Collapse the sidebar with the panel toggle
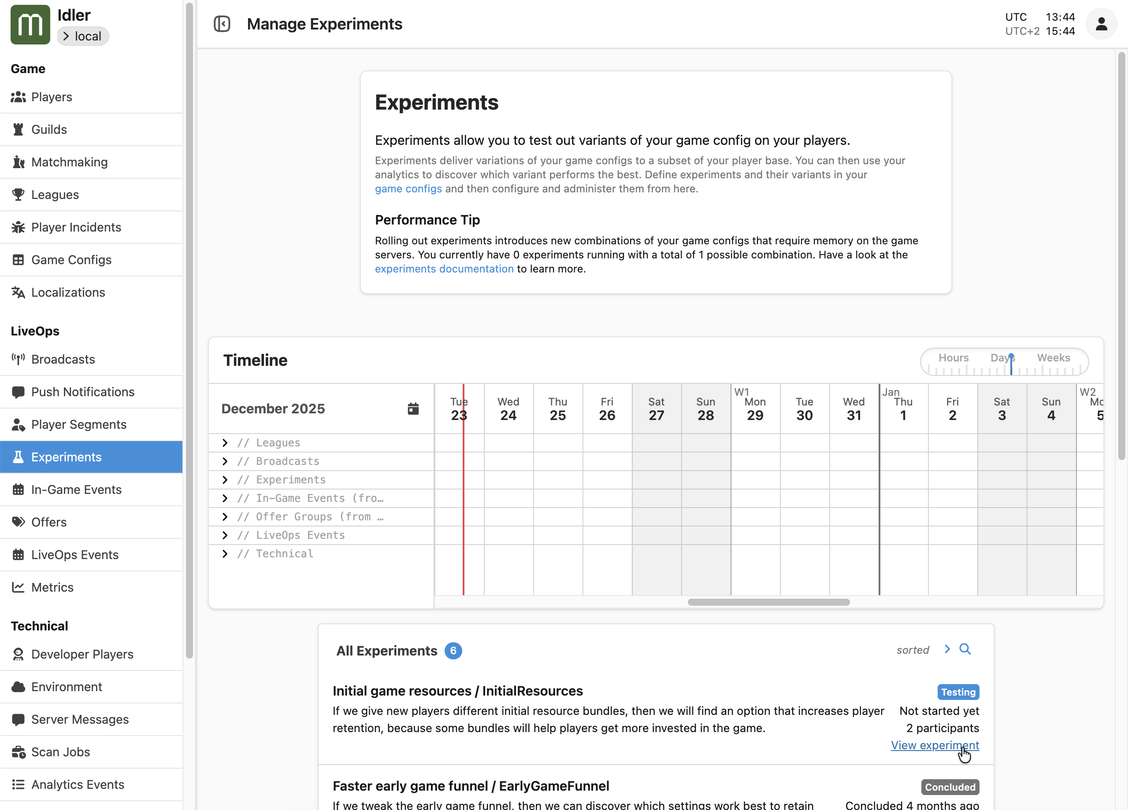This screenshot has width=1128, height=810. (223, 23)
